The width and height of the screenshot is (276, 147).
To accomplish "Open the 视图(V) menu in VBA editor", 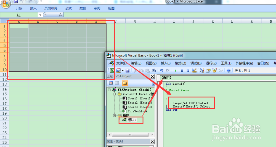I will (x=151, y=63).
